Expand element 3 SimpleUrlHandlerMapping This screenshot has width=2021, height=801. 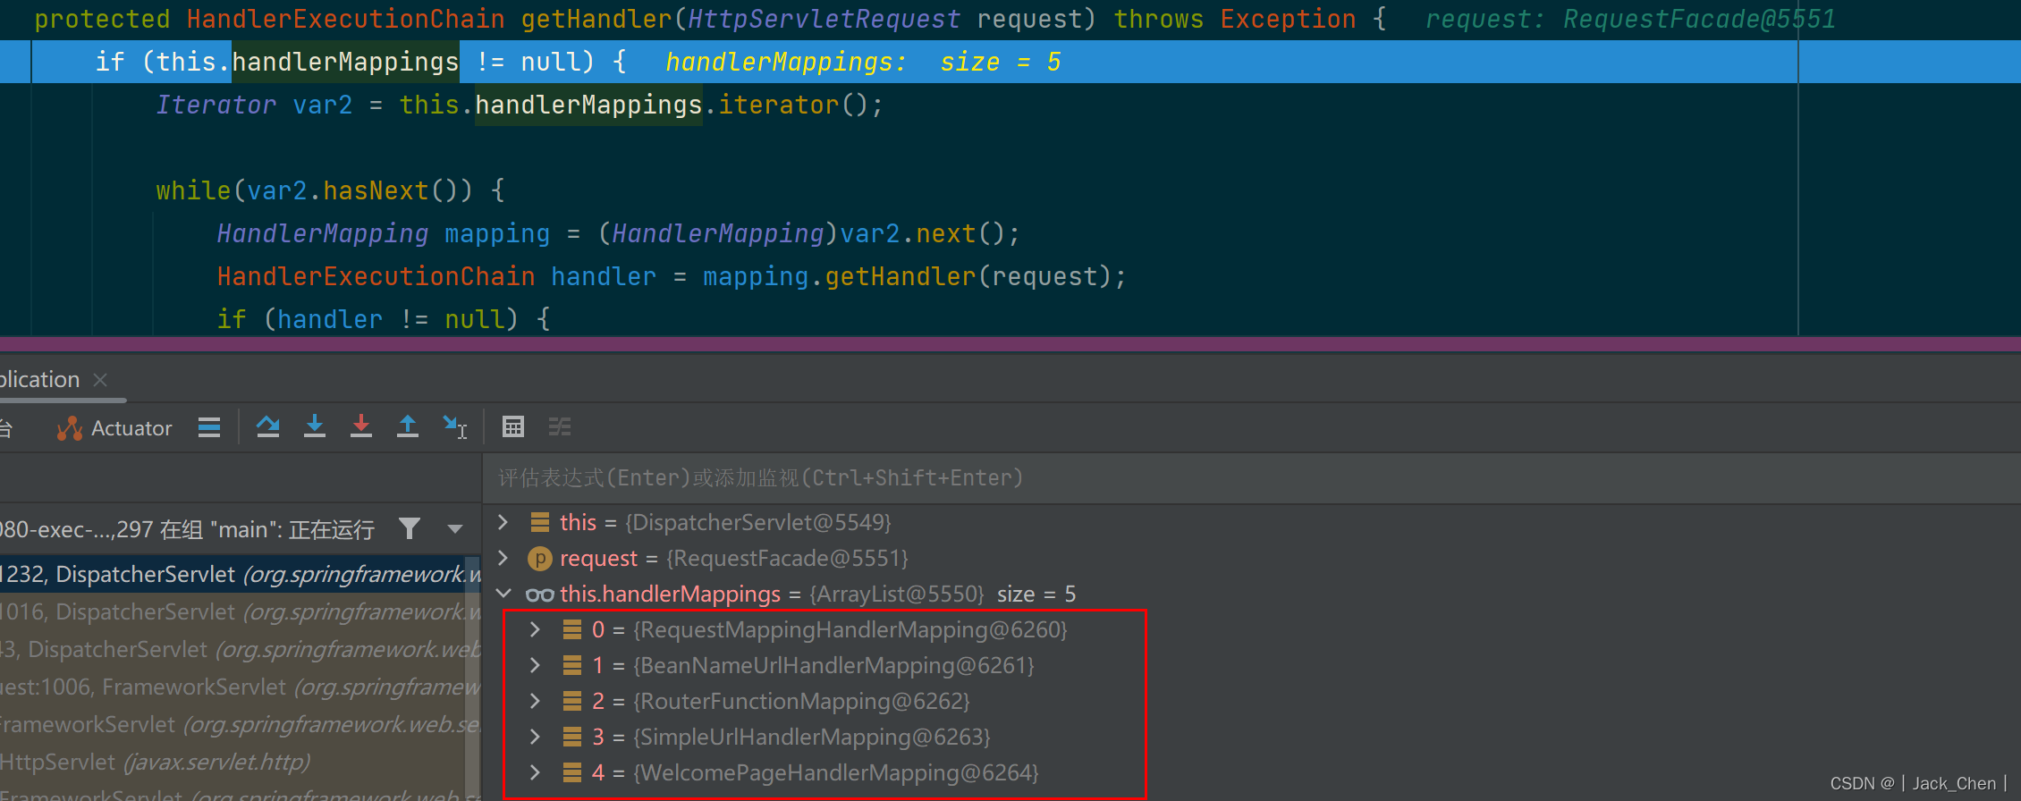(x=535, y=737)
